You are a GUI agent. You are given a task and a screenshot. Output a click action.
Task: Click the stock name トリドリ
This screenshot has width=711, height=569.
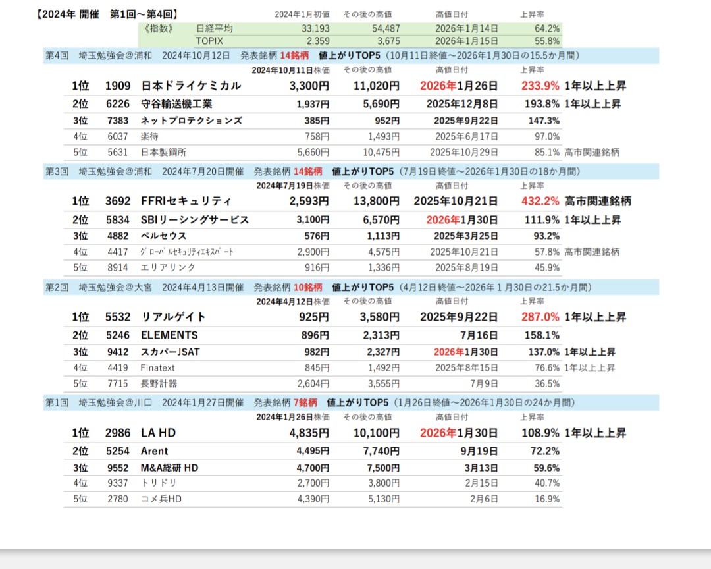159,483
